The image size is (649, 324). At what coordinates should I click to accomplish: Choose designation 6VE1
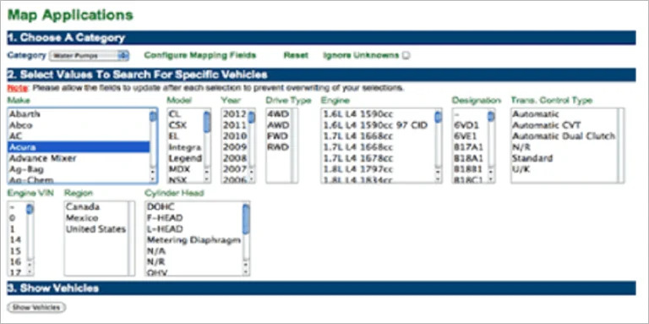[x=470, y=136]
